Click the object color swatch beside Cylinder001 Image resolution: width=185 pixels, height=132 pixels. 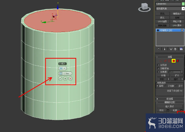pyautogui.click(x=183, y=4)
